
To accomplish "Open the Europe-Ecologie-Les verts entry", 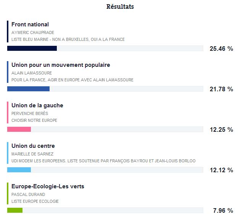I will coord(48,186).
